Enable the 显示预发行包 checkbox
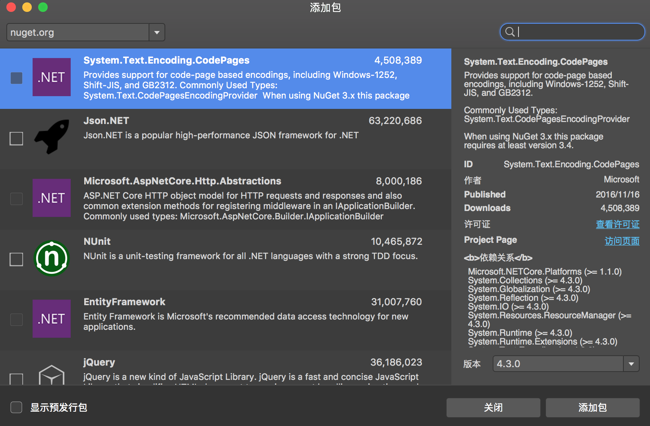The height and width of the screenshot is (426, 650). (x=16, y=407)
